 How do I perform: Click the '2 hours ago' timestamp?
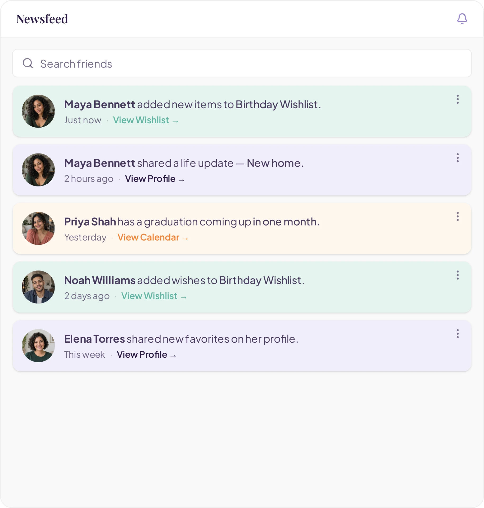(x=89, y=179)
